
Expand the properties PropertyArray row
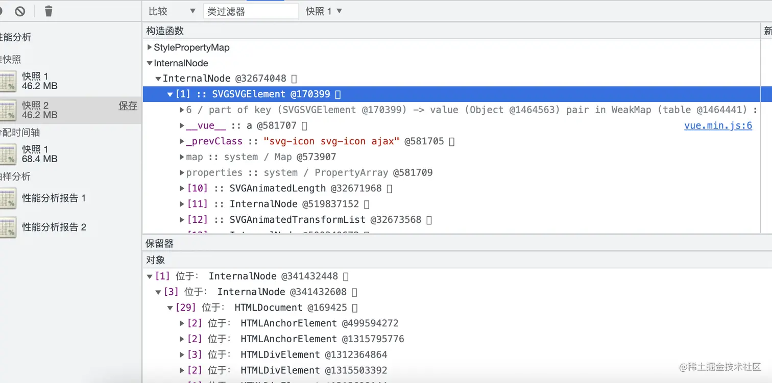click(x=182, y=172)
